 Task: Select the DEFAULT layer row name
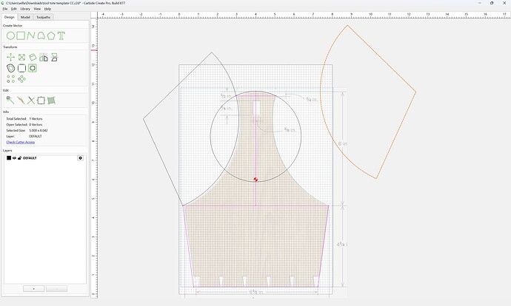30,158
